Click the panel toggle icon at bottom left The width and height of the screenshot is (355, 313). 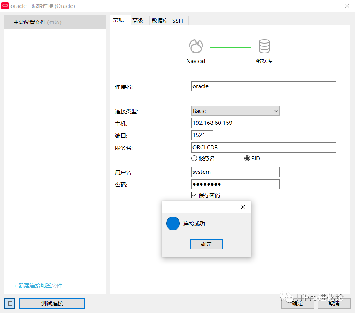pyautogui.click(x=9, y=303)
